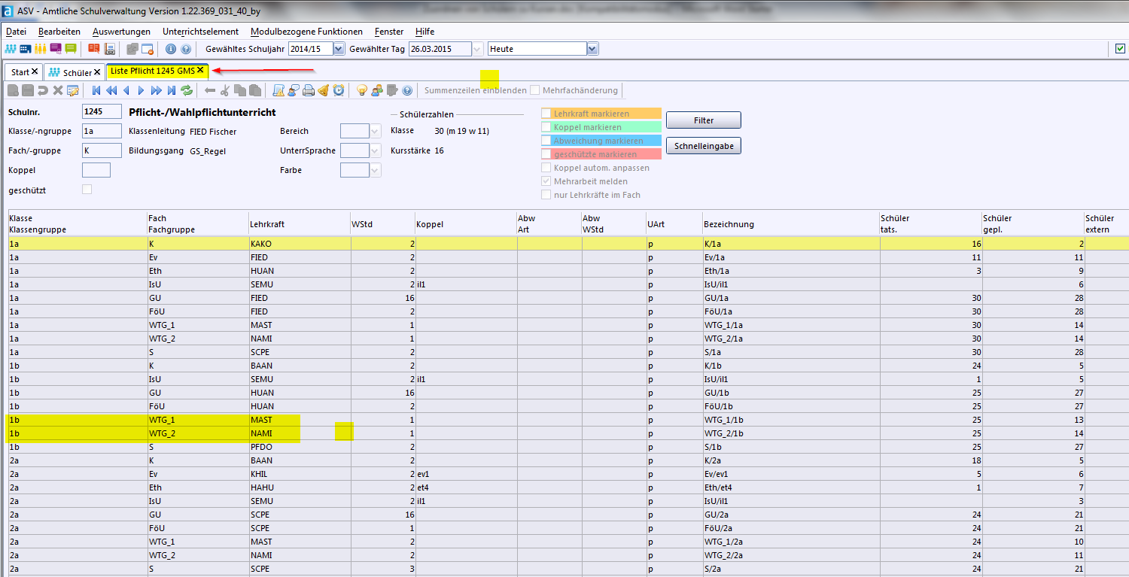Enable geschützte markieren checkbox
The image size is (1129, 577).
tap(546, 154)
